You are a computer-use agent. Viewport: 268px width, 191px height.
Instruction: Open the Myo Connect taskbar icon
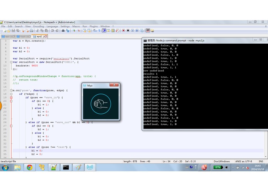coord(90,167)
